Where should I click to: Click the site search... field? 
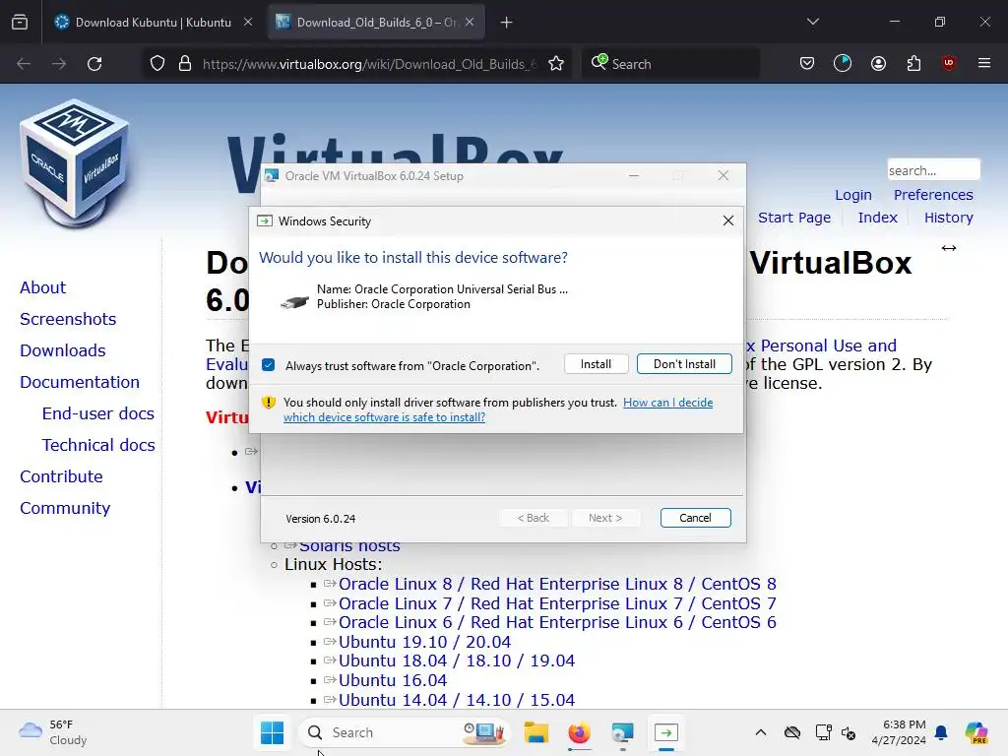(x=933, y=170)
